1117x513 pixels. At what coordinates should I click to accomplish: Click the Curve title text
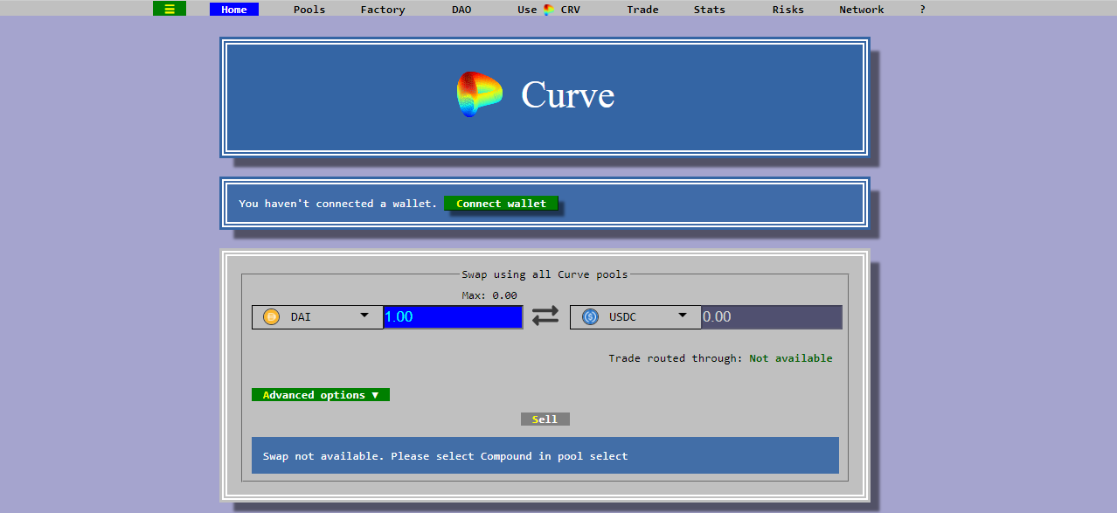[x=568, y=94]
